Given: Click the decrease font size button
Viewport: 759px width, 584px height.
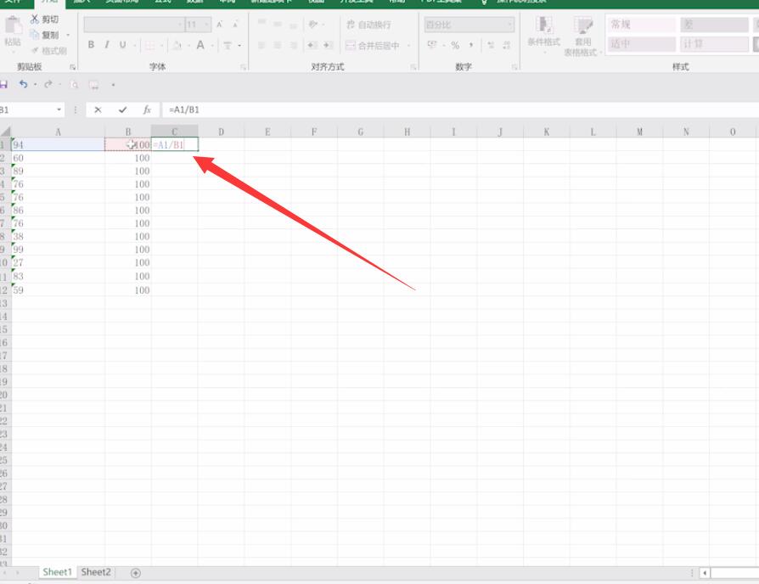Looking at the screenshot, I should 235,25.
